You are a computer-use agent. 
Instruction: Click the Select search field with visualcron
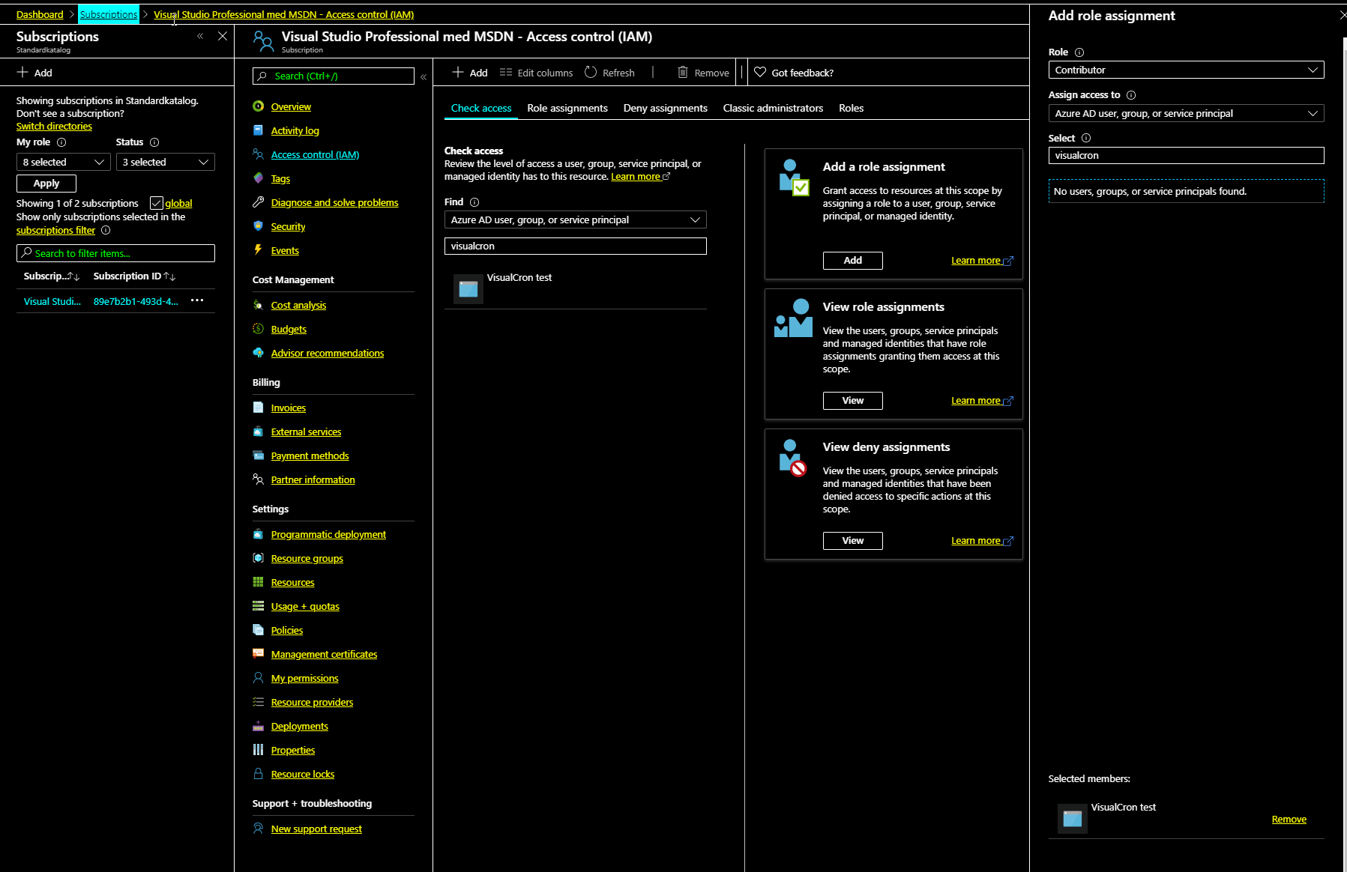[x=1186, y=155]
